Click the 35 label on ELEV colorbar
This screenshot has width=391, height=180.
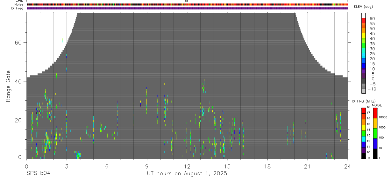pyautogui.click(x=372, y=44)
